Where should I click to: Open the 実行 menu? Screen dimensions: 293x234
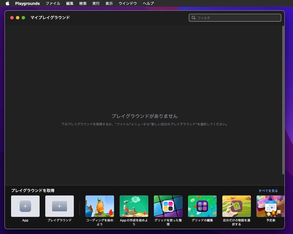96,3
